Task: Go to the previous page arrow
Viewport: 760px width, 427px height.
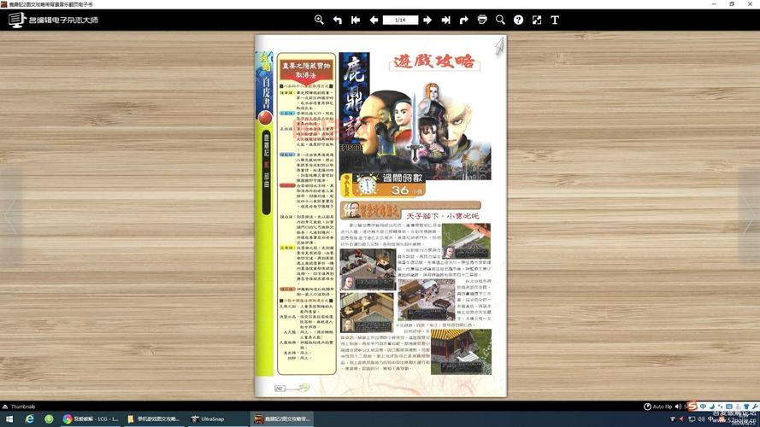Action: click(374, 20)
